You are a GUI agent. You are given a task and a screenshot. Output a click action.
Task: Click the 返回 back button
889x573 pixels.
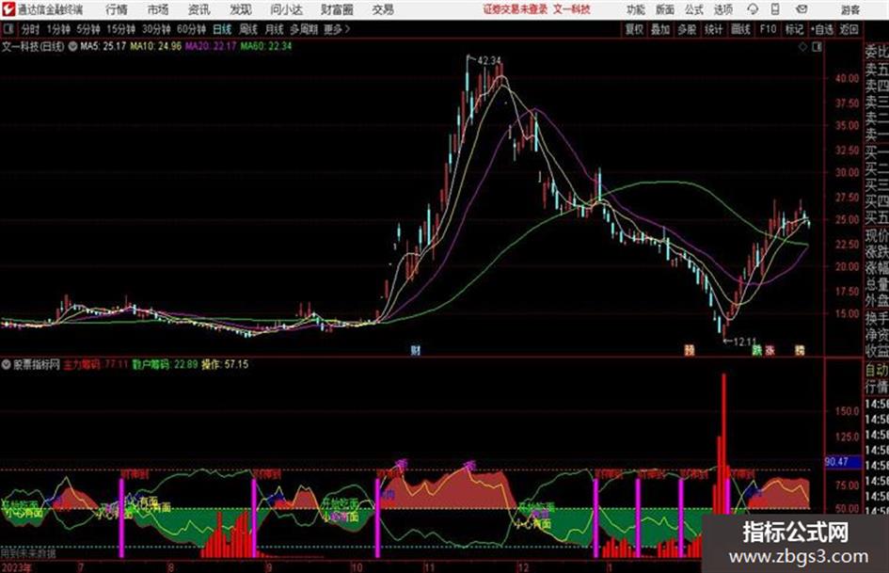(849, 29)
